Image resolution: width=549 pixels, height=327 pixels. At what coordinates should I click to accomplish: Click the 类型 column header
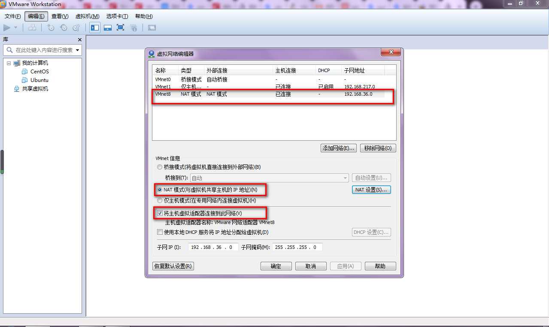point(191,70)
